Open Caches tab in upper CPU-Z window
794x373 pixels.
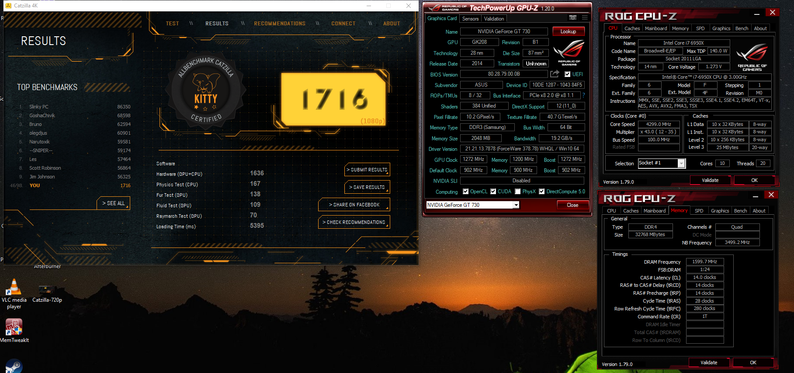pyautogui.click(x=632, y=28)
